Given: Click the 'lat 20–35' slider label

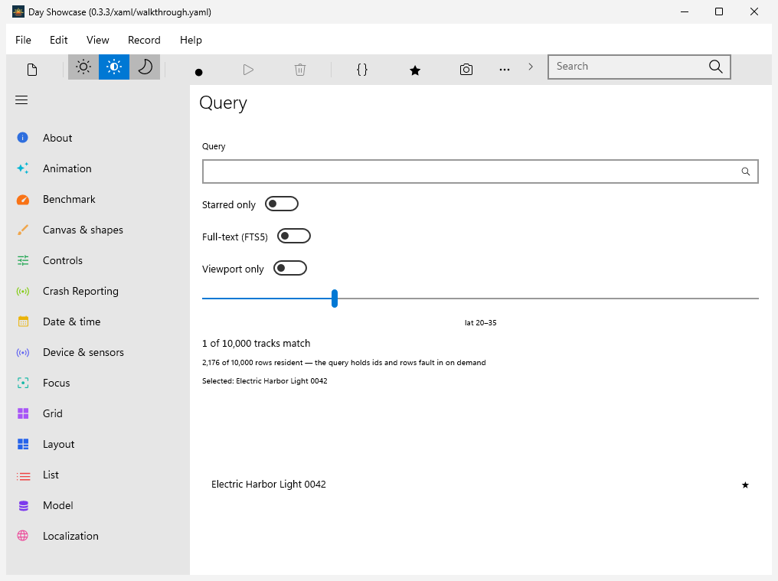Looking at the screenshot, I should coord(480,323).
